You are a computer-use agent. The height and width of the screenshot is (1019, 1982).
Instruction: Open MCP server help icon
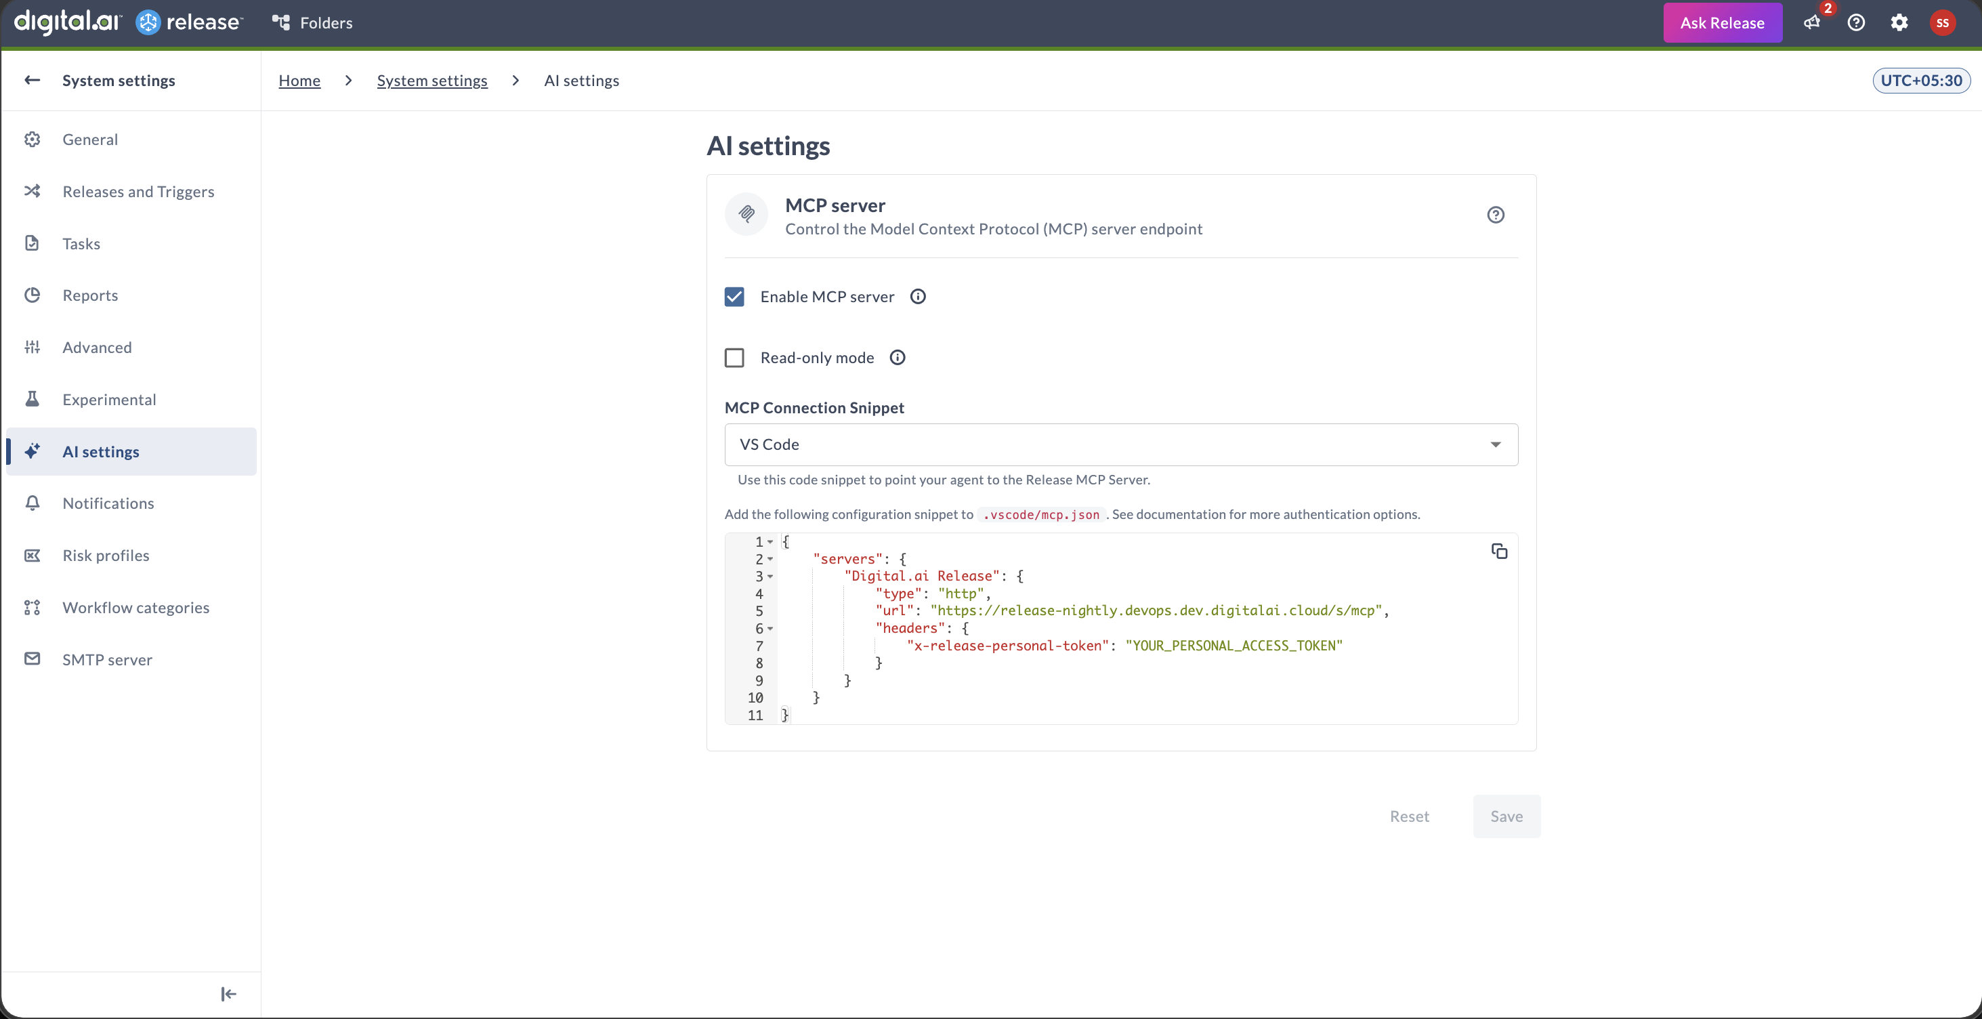(x=1495, y=215)
